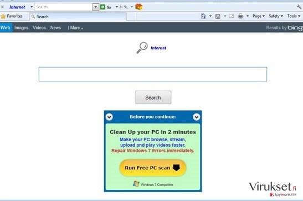
Task: Click the Internet logo text on page
Action: [x=158, y=48]
